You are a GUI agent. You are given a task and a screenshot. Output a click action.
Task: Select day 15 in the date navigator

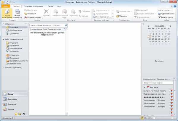pyautogui.click(x=162, y=36)
